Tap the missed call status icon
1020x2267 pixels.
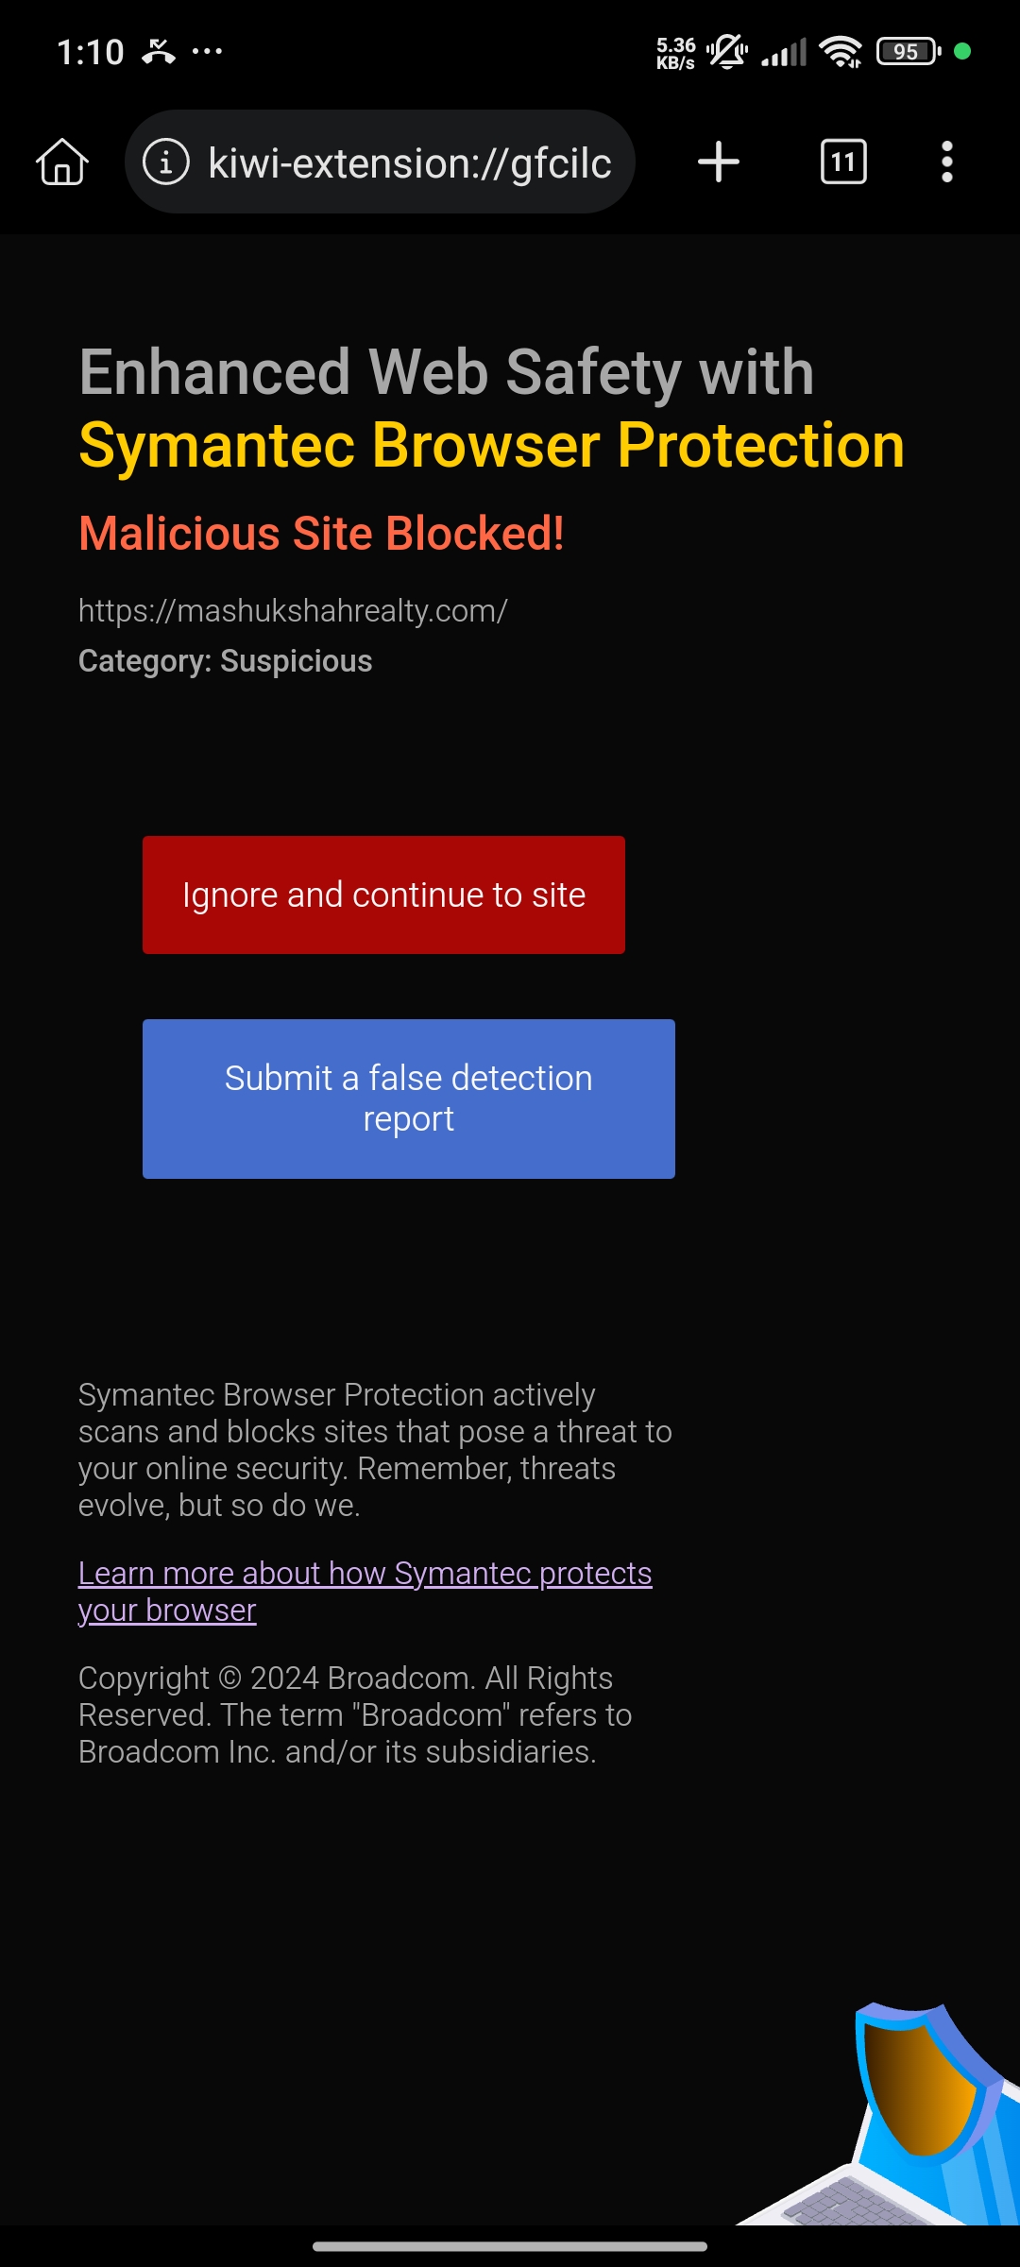tap(159, 51)
